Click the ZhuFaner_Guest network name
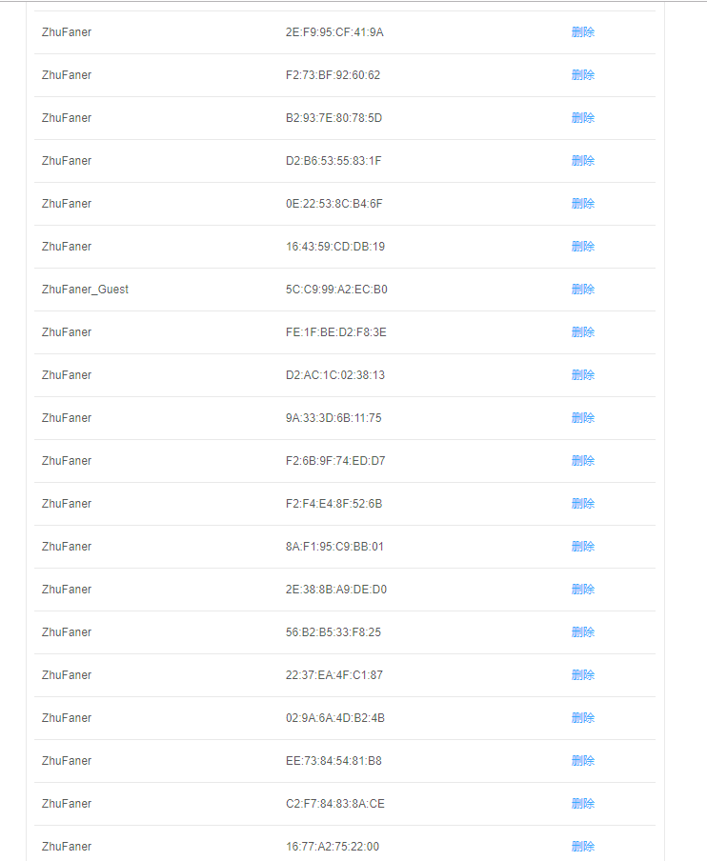Viewport: 707px width, 861px height. click(x=85, y=290)
